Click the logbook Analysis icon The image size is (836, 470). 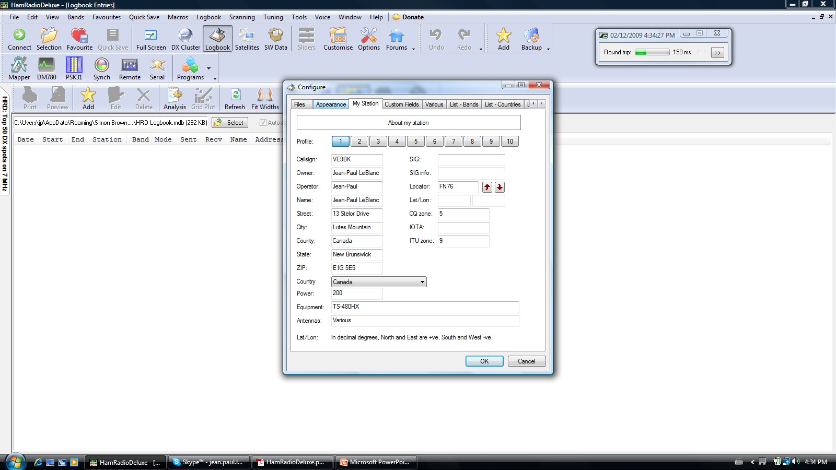click(x=175, y=99)
